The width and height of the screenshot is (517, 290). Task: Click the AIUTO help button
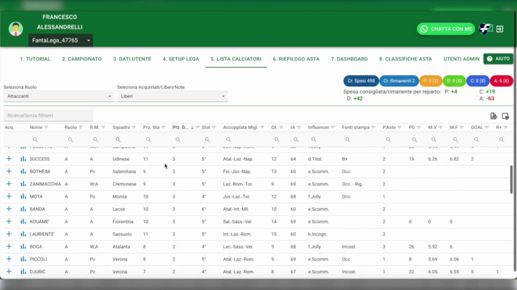click(x=498, y=58)
